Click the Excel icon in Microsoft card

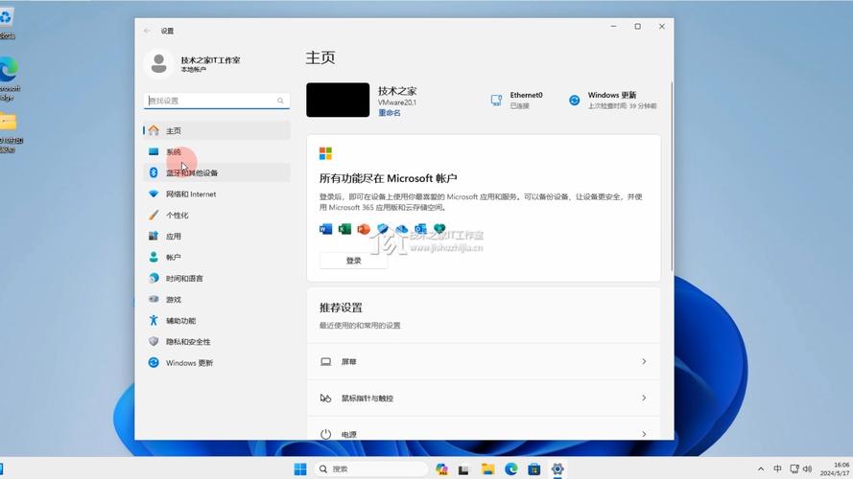[x=344, y=229]
